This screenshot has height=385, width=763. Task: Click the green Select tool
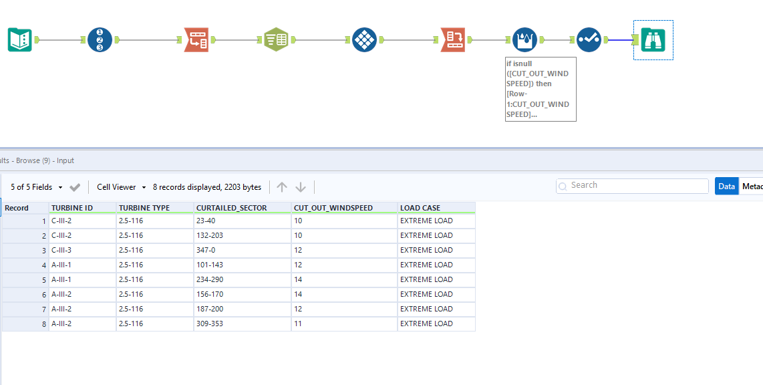point(276,39)
